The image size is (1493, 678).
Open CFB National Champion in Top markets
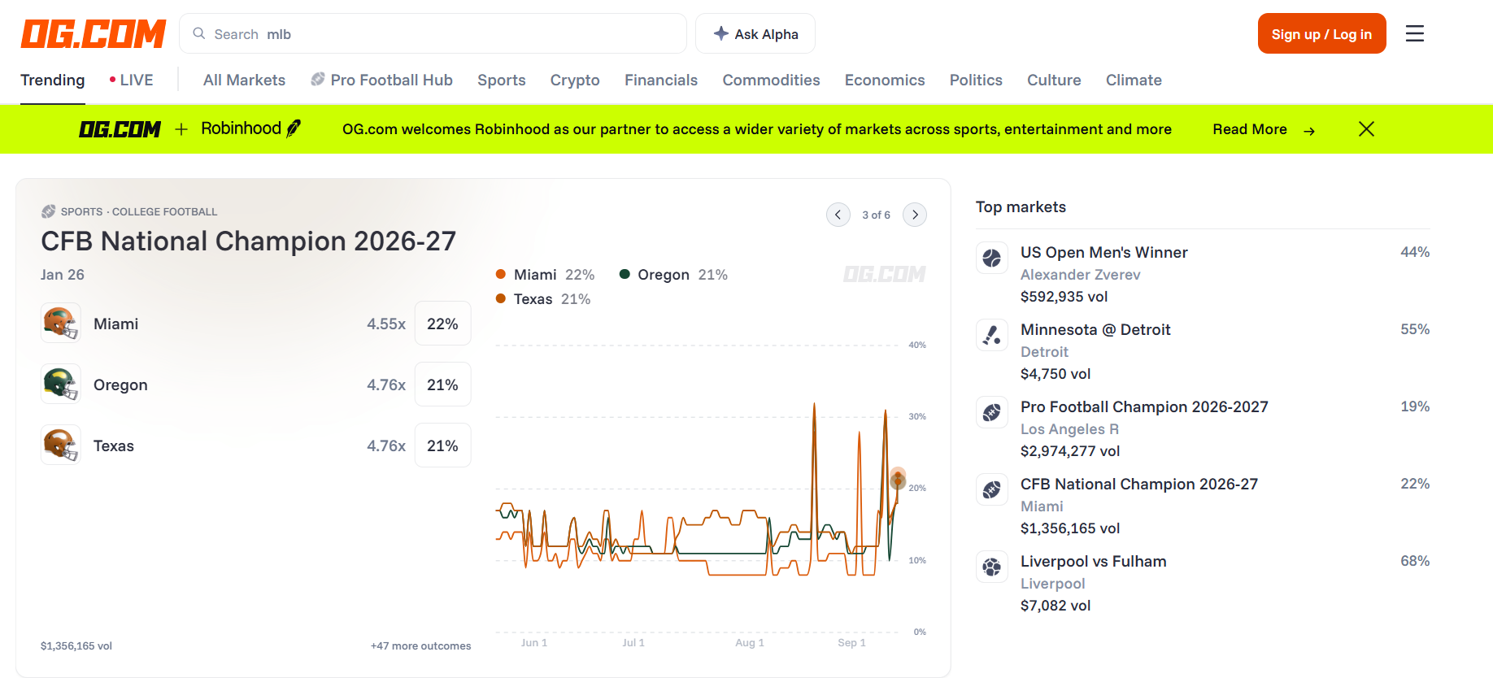(x=1139, y=484)
